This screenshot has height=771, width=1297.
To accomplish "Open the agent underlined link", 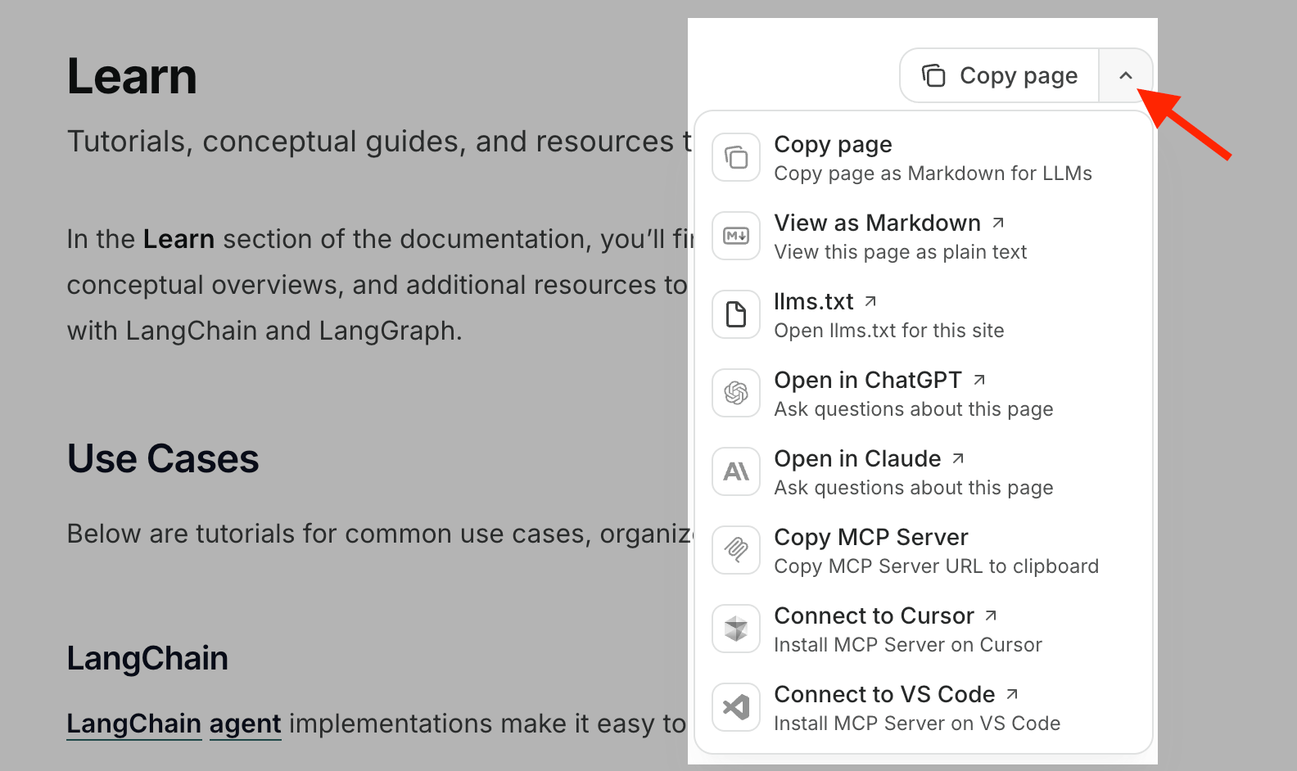I will 246,725.
